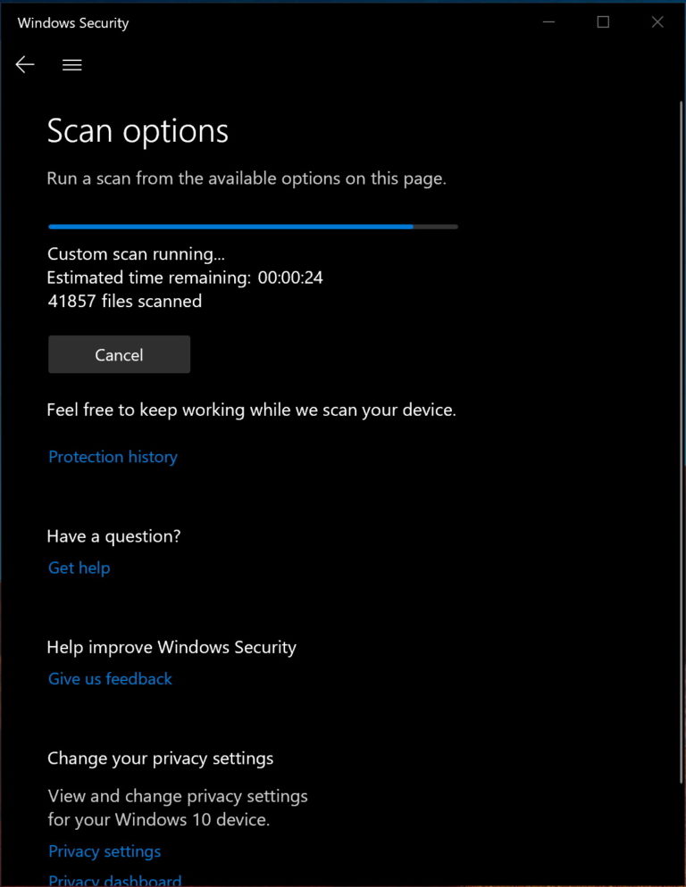Click the scan progress bar
This screenshot has width=686, height=887.
point(252,226)
